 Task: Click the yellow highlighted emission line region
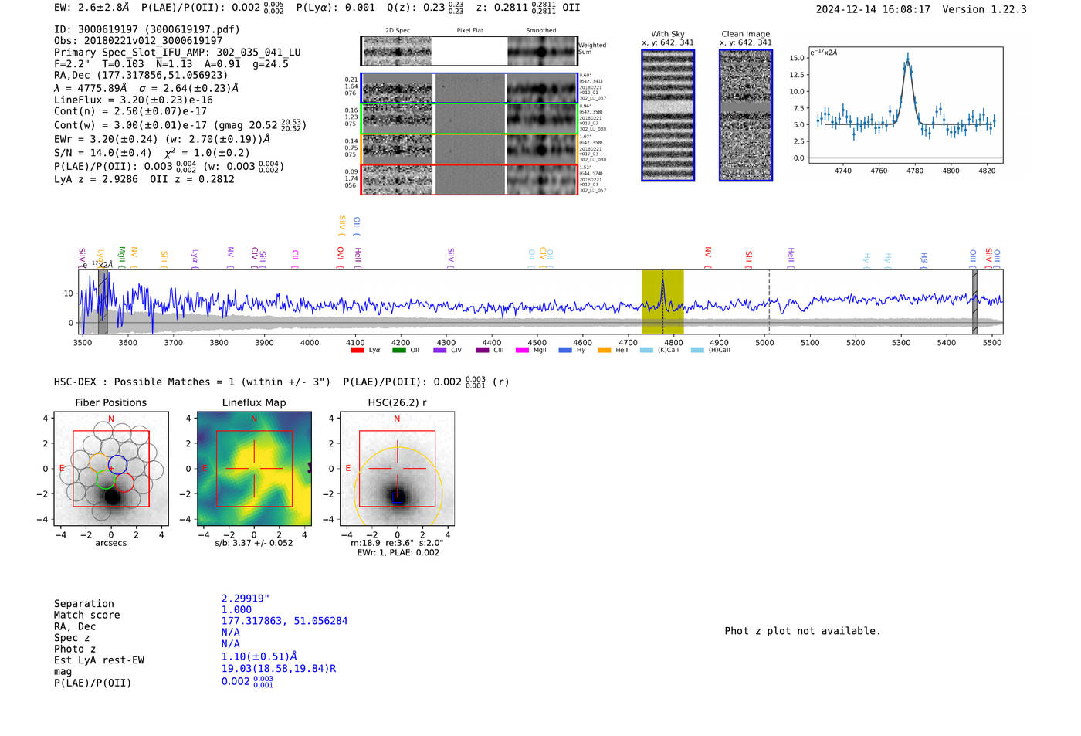point(662,301)
